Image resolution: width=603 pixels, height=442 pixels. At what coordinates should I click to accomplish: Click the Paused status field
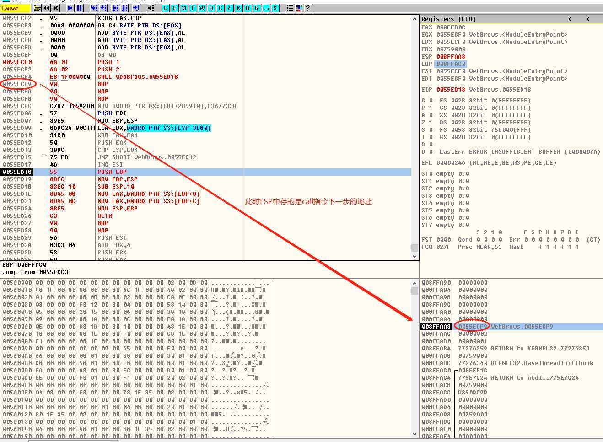click(x=15, y=8)
